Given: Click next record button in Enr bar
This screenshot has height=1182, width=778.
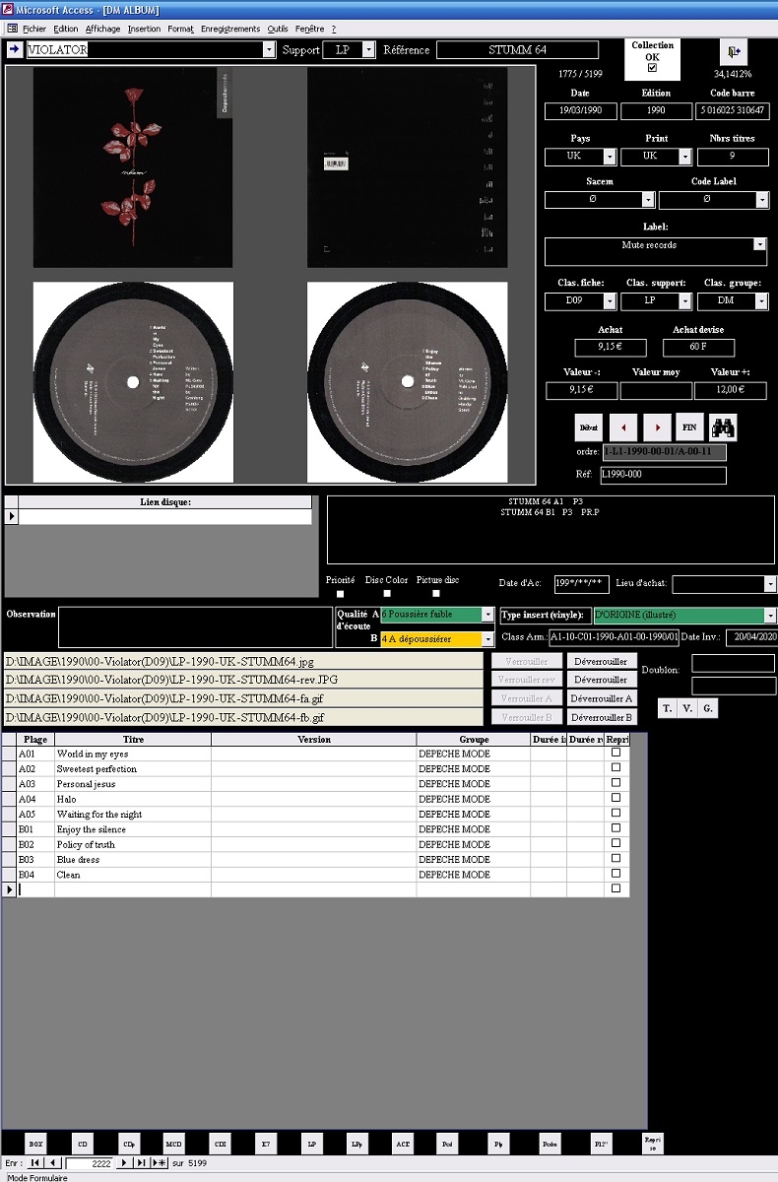Looking at the screenshot, I should 124,1163.
